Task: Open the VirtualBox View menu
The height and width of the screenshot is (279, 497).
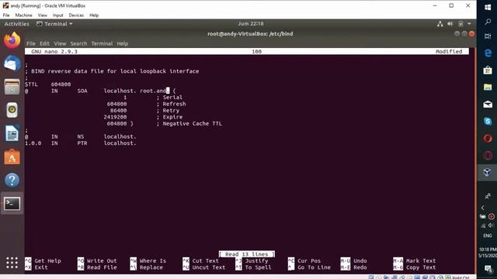Action: pos(42,15)
